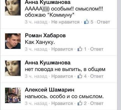Open Роман Хабаров's profile picture
Viewport: 121px width, 110px height.
(x=13, y=41)
